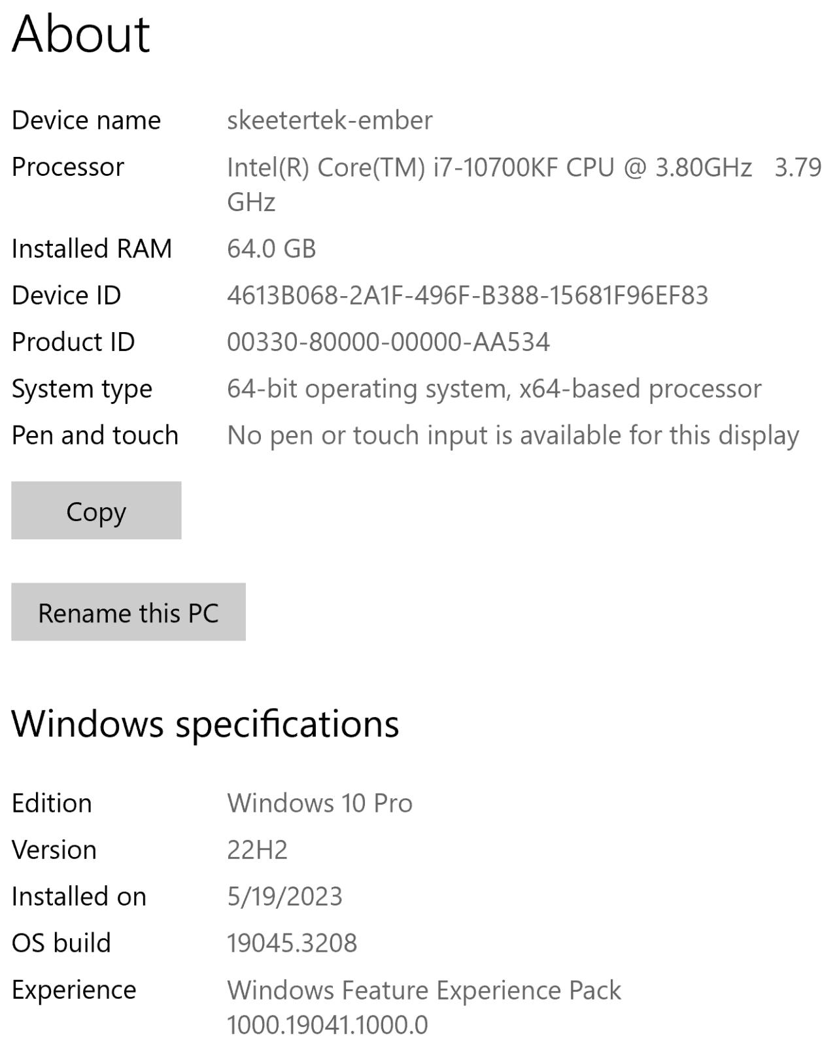Click the Device ID label
This screenshot has height=1046, width=837.
pyautogui.click(x=65, y=295)
